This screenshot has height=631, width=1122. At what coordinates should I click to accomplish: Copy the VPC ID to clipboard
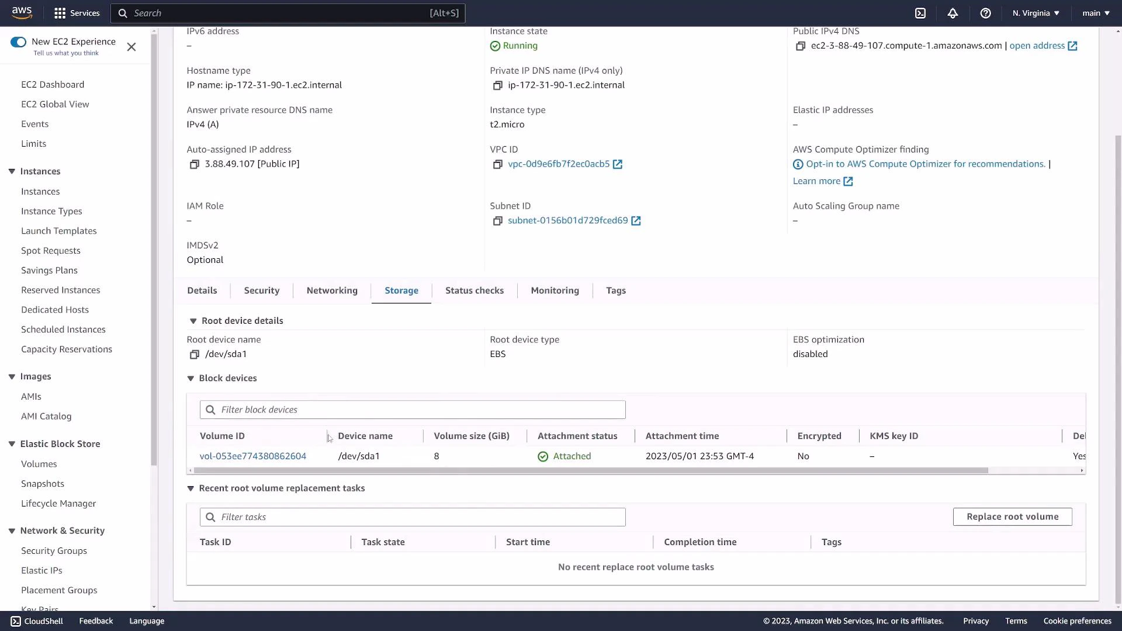click(498, 164)
